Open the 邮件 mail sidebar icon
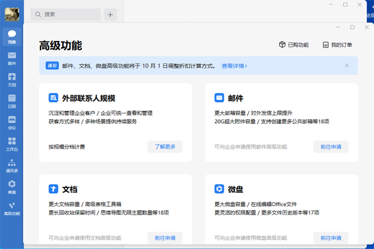Screen dimensions: 374x249 pos(12,59)
